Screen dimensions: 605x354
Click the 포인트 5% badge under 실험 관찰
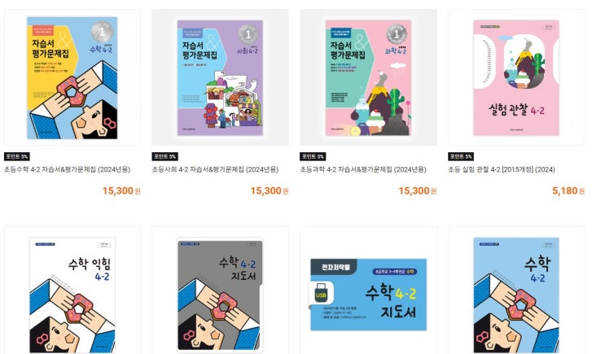coord(461,156)
